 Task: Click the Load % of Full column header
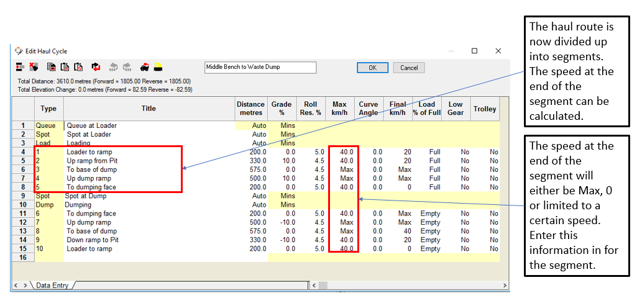tap(426, 109)
